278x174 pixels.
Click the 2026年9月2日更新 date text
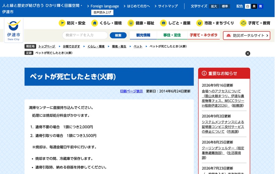pos(216,116)
